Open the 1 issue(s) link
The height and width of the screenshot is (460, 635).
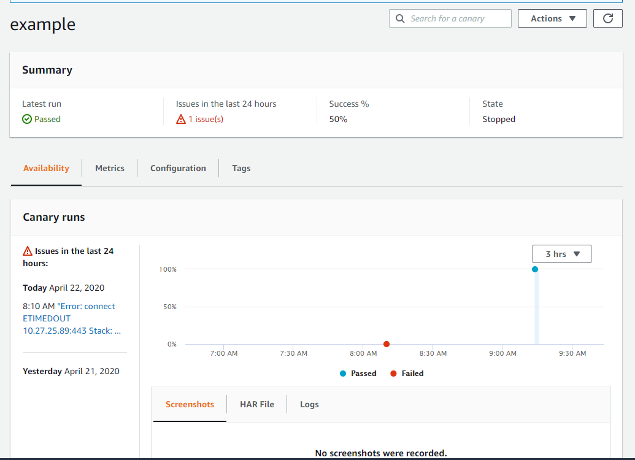click(206, 120)
